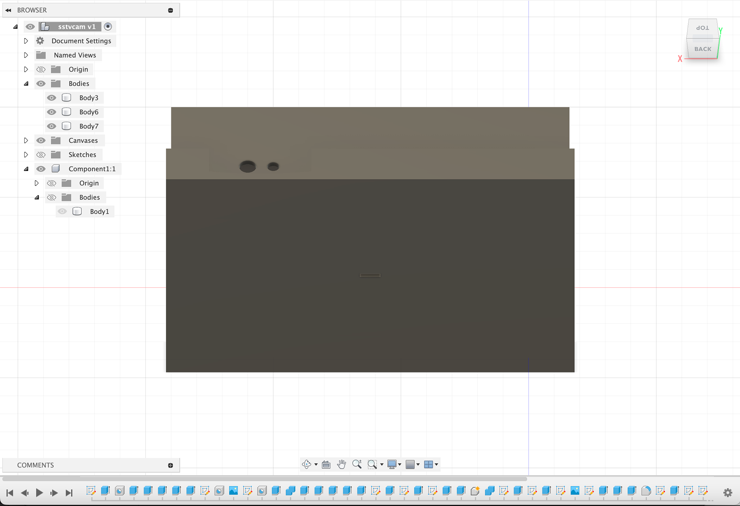Select the Orbit tool in navigation bar

coord(306,464)
